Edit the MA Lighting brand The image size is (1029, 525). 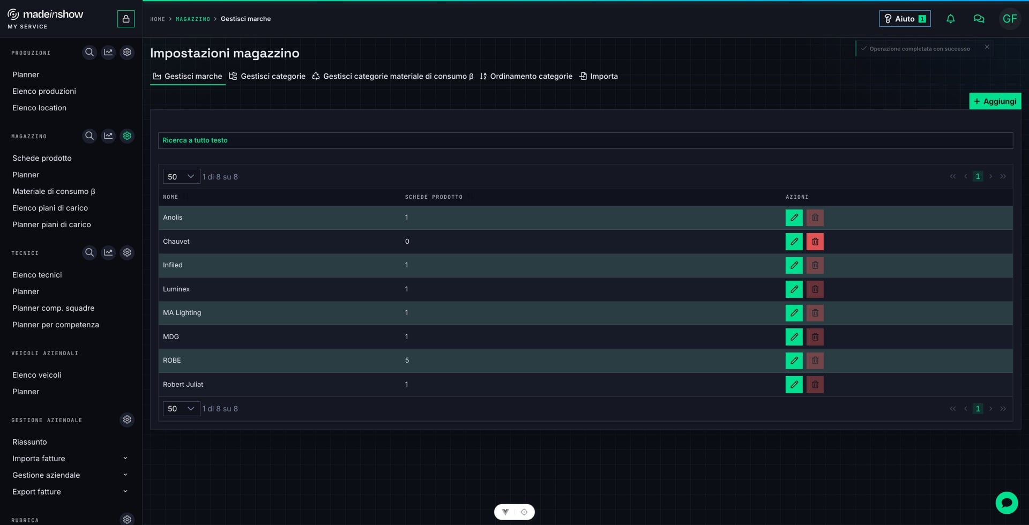coord(794,313)
